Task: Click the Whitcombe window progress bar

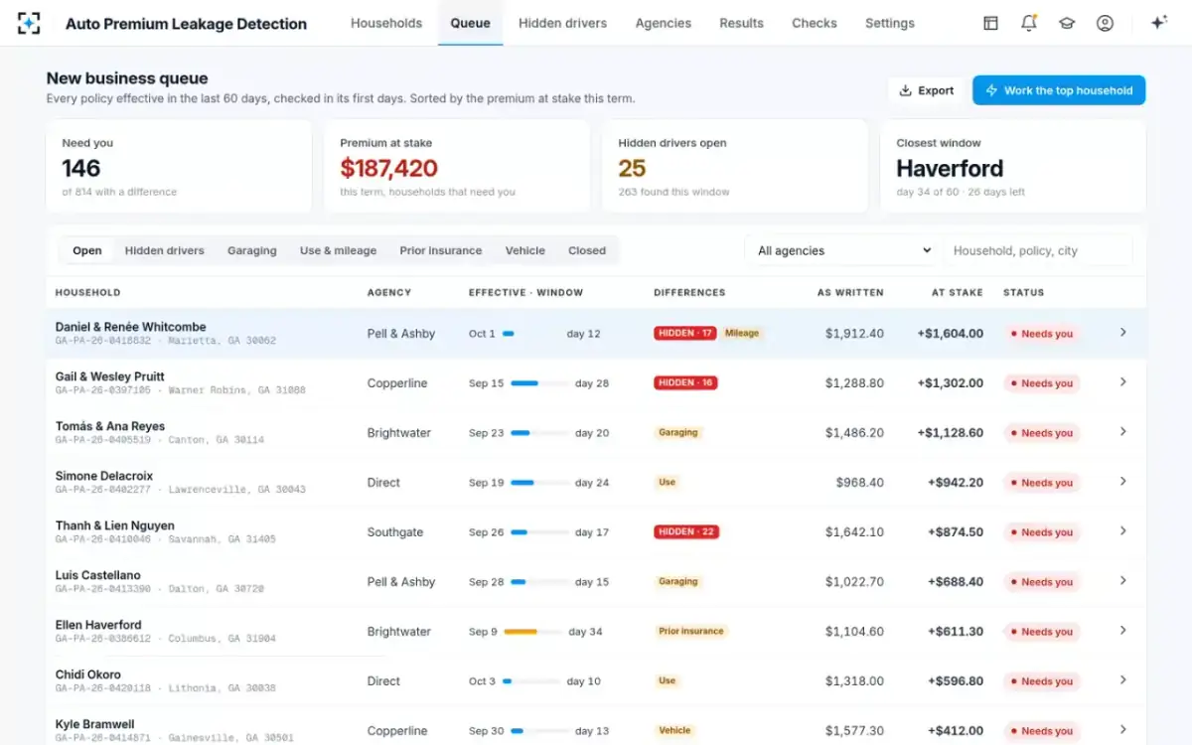Action: [531, 334]
